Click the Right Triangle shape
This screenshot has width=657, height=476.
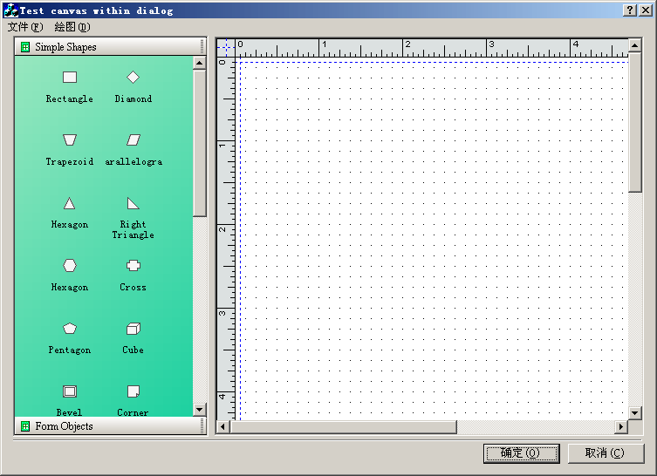pos(133,203)
